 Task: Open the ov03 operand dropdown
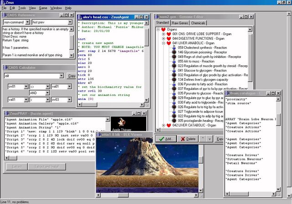click(x=69, y=99)
